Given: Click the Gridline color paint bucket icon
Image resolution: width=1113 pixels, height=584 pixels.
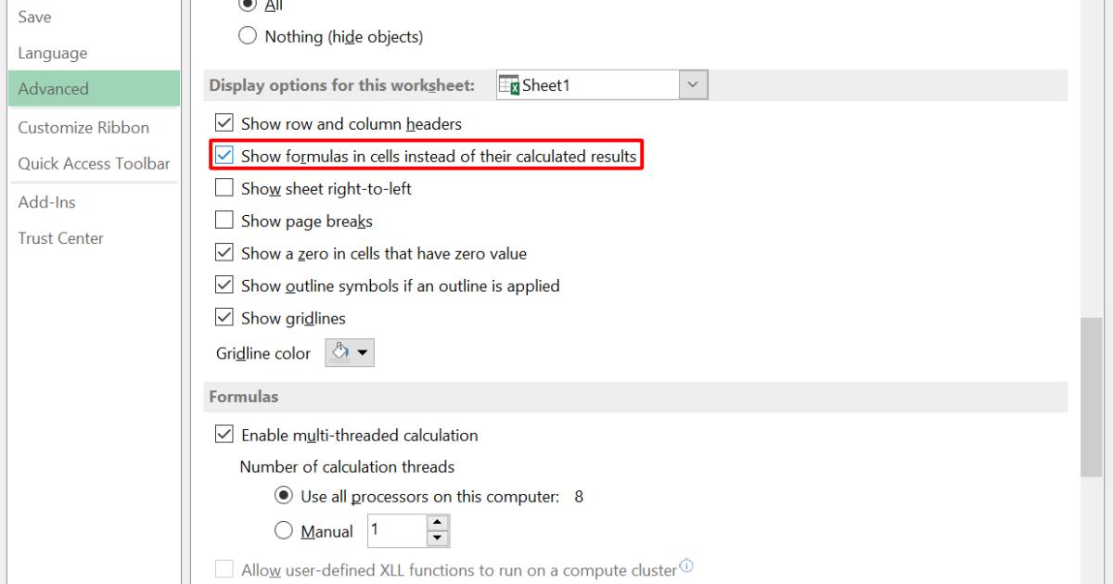Looking at the screenshot, I should point(339,352).
